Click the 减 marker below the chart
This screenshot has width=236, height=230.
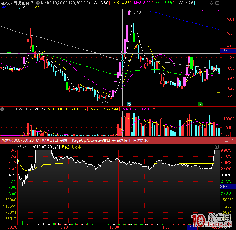pos(200,104)
